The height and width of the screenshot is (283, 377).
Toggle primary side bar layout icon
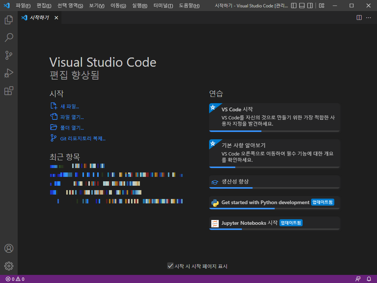(294, 6)
